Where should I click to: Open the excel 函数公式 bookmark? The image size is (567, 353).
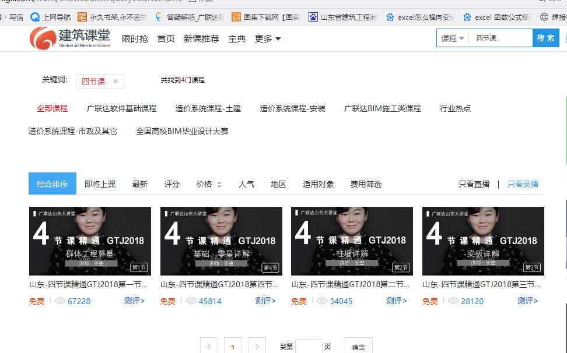[497, 17]
